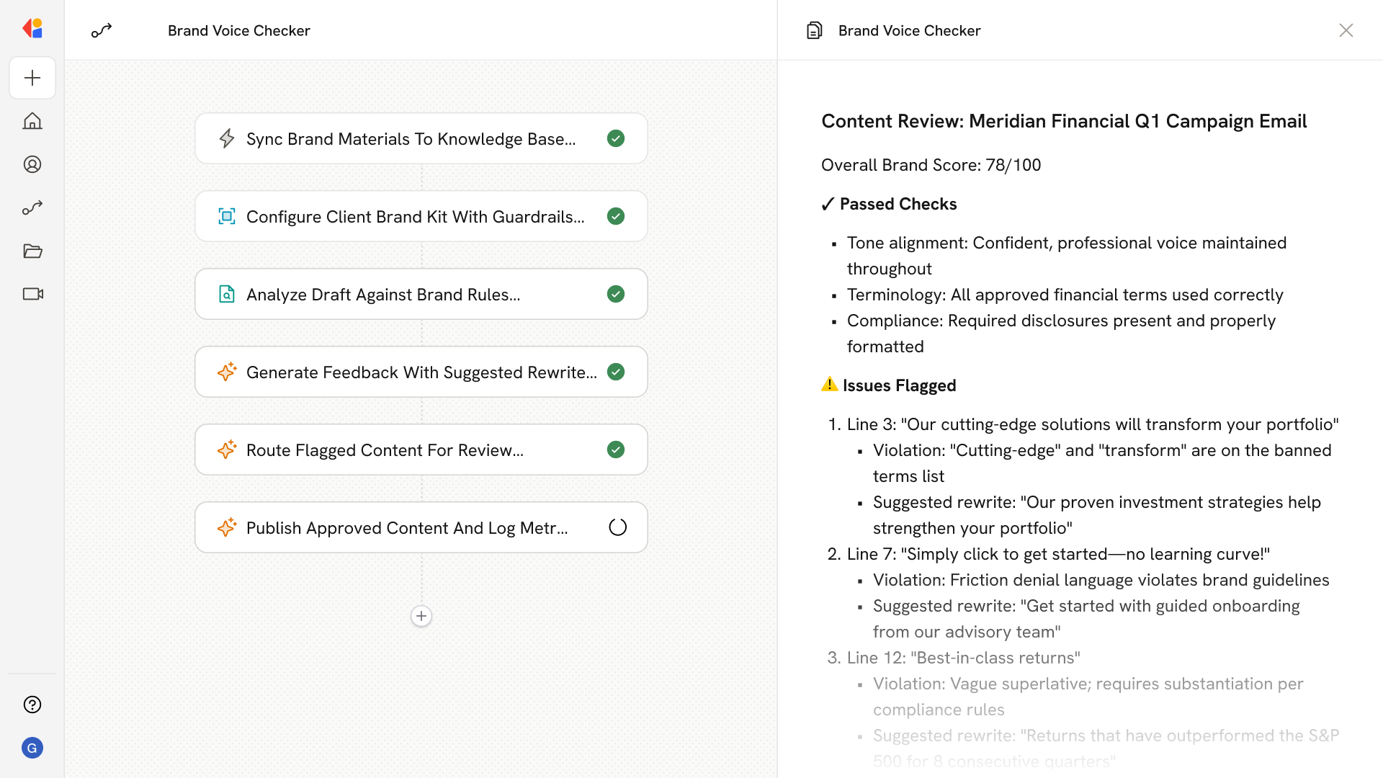Add a new step with the canvas plus button
Image resolution: width=1383 pixels, height=778 pixels.
421,616
